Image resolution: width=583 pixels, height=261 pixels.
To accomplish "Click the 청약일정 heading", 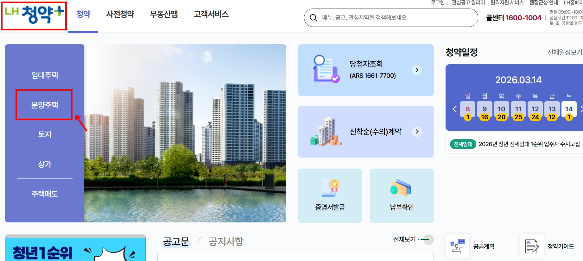I will pos(461,52).
